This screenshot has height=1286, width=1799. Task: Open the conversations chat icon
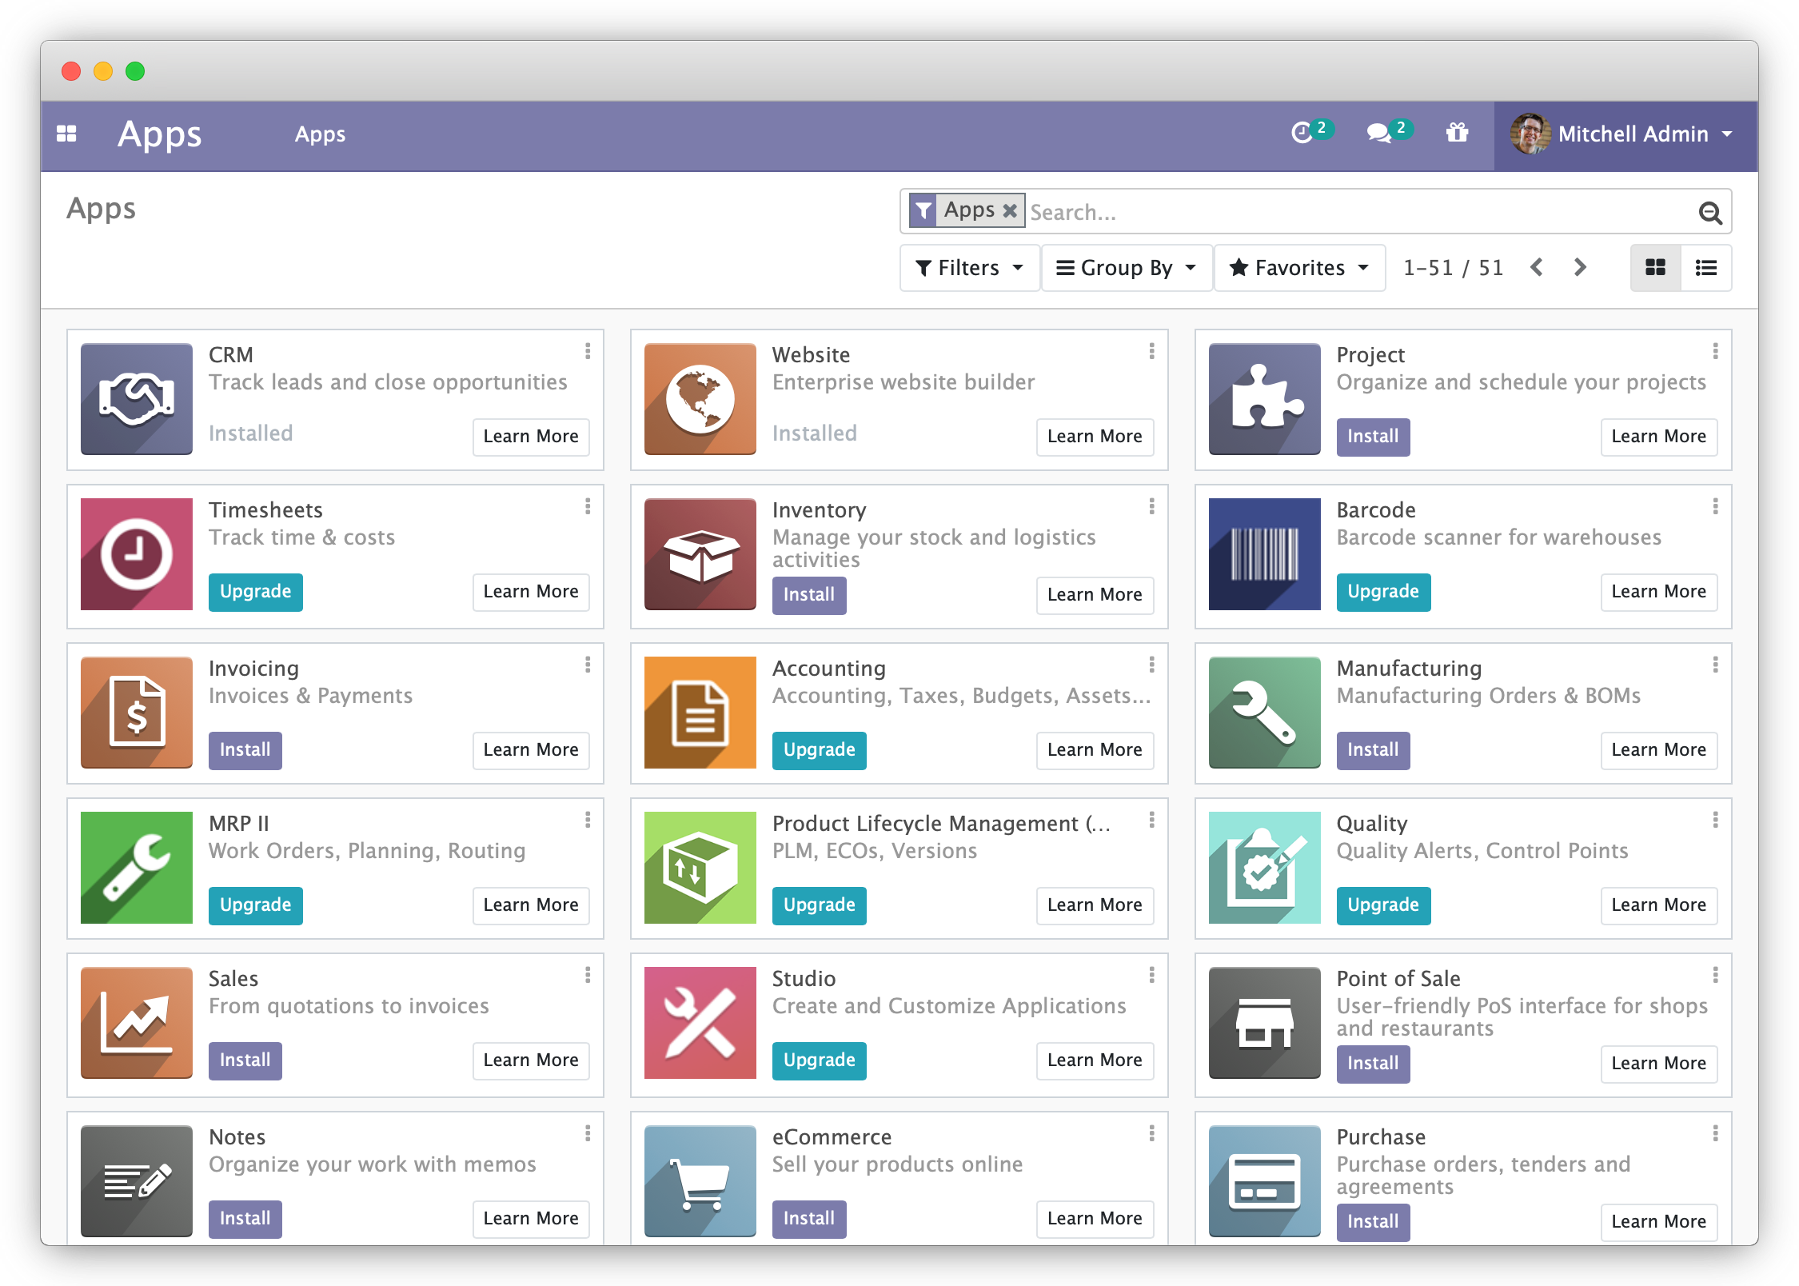[1379, 133]
